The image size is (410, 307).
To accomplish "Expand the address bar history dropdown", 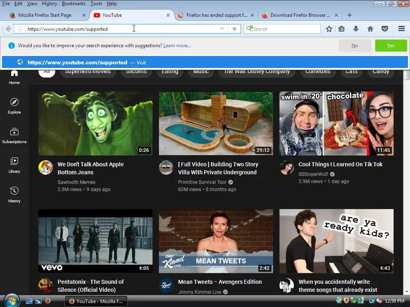I will tap(222, 29).
